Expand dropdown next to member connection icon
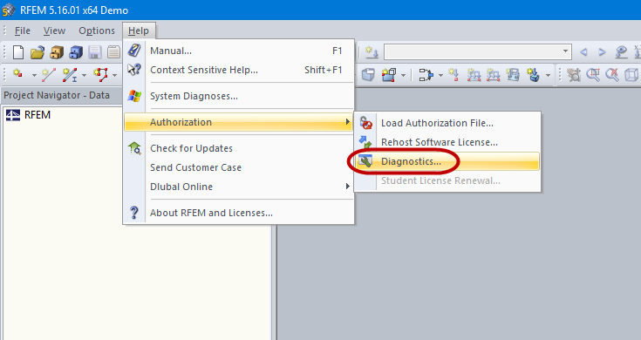Viewport: 641px width, 340px height. click(440, 75)
